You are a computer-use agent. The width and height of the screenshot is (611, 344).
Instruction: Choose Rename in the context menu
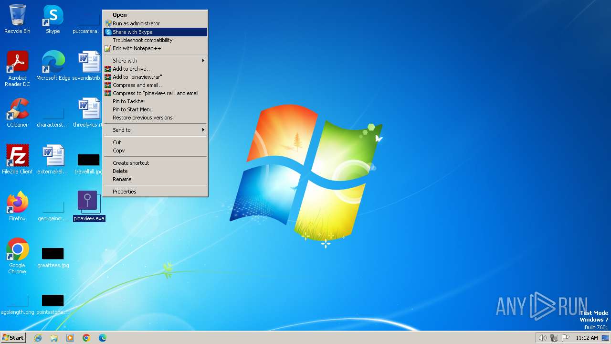(x=156, y=179)
